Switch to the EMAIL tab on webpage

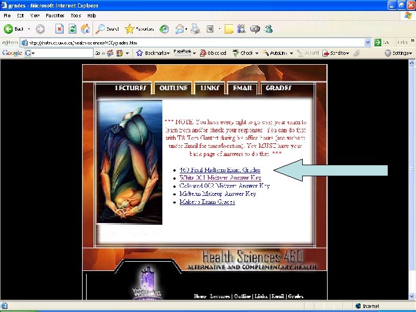(243, 88)
